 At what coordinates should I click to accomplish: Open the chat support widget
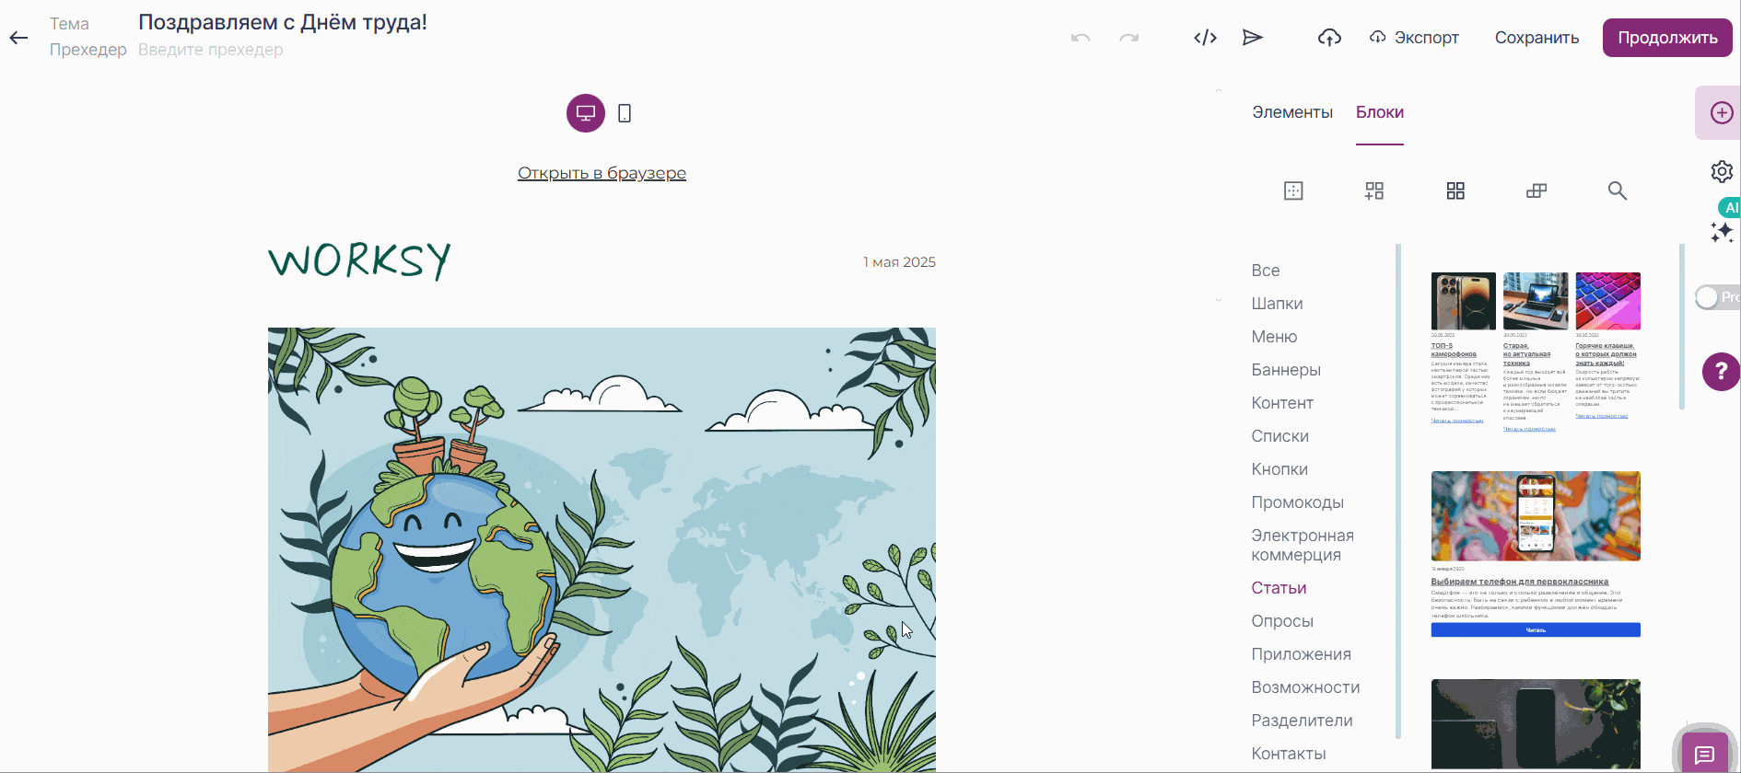1704,754
